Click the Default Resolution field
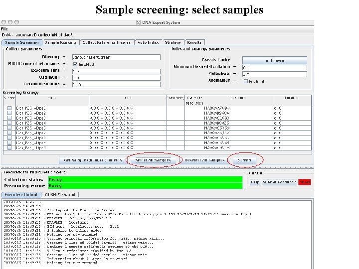This screenshot has height=269, width=359. [x=116, y=84]
